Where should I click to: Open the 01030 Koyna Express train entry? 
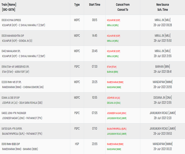pos(11,20)
